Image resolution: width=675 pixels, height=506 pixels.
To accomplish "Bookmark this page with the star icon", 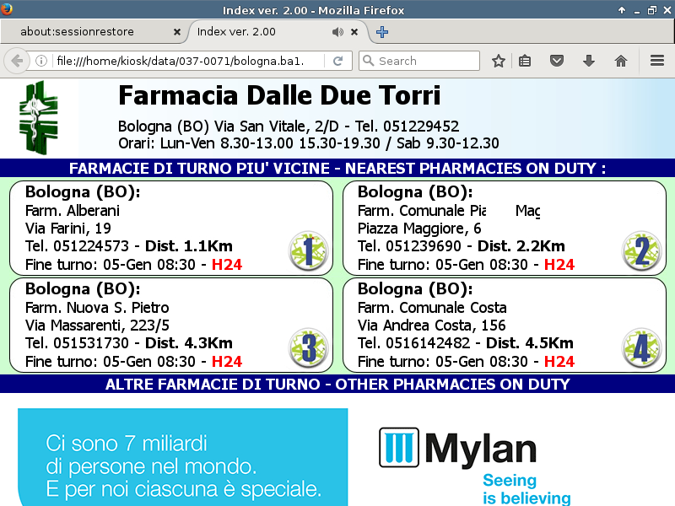I will (499, 61).
